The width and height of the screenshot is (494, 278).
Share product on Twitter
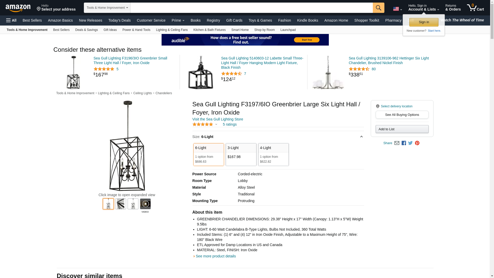(410, 143)
